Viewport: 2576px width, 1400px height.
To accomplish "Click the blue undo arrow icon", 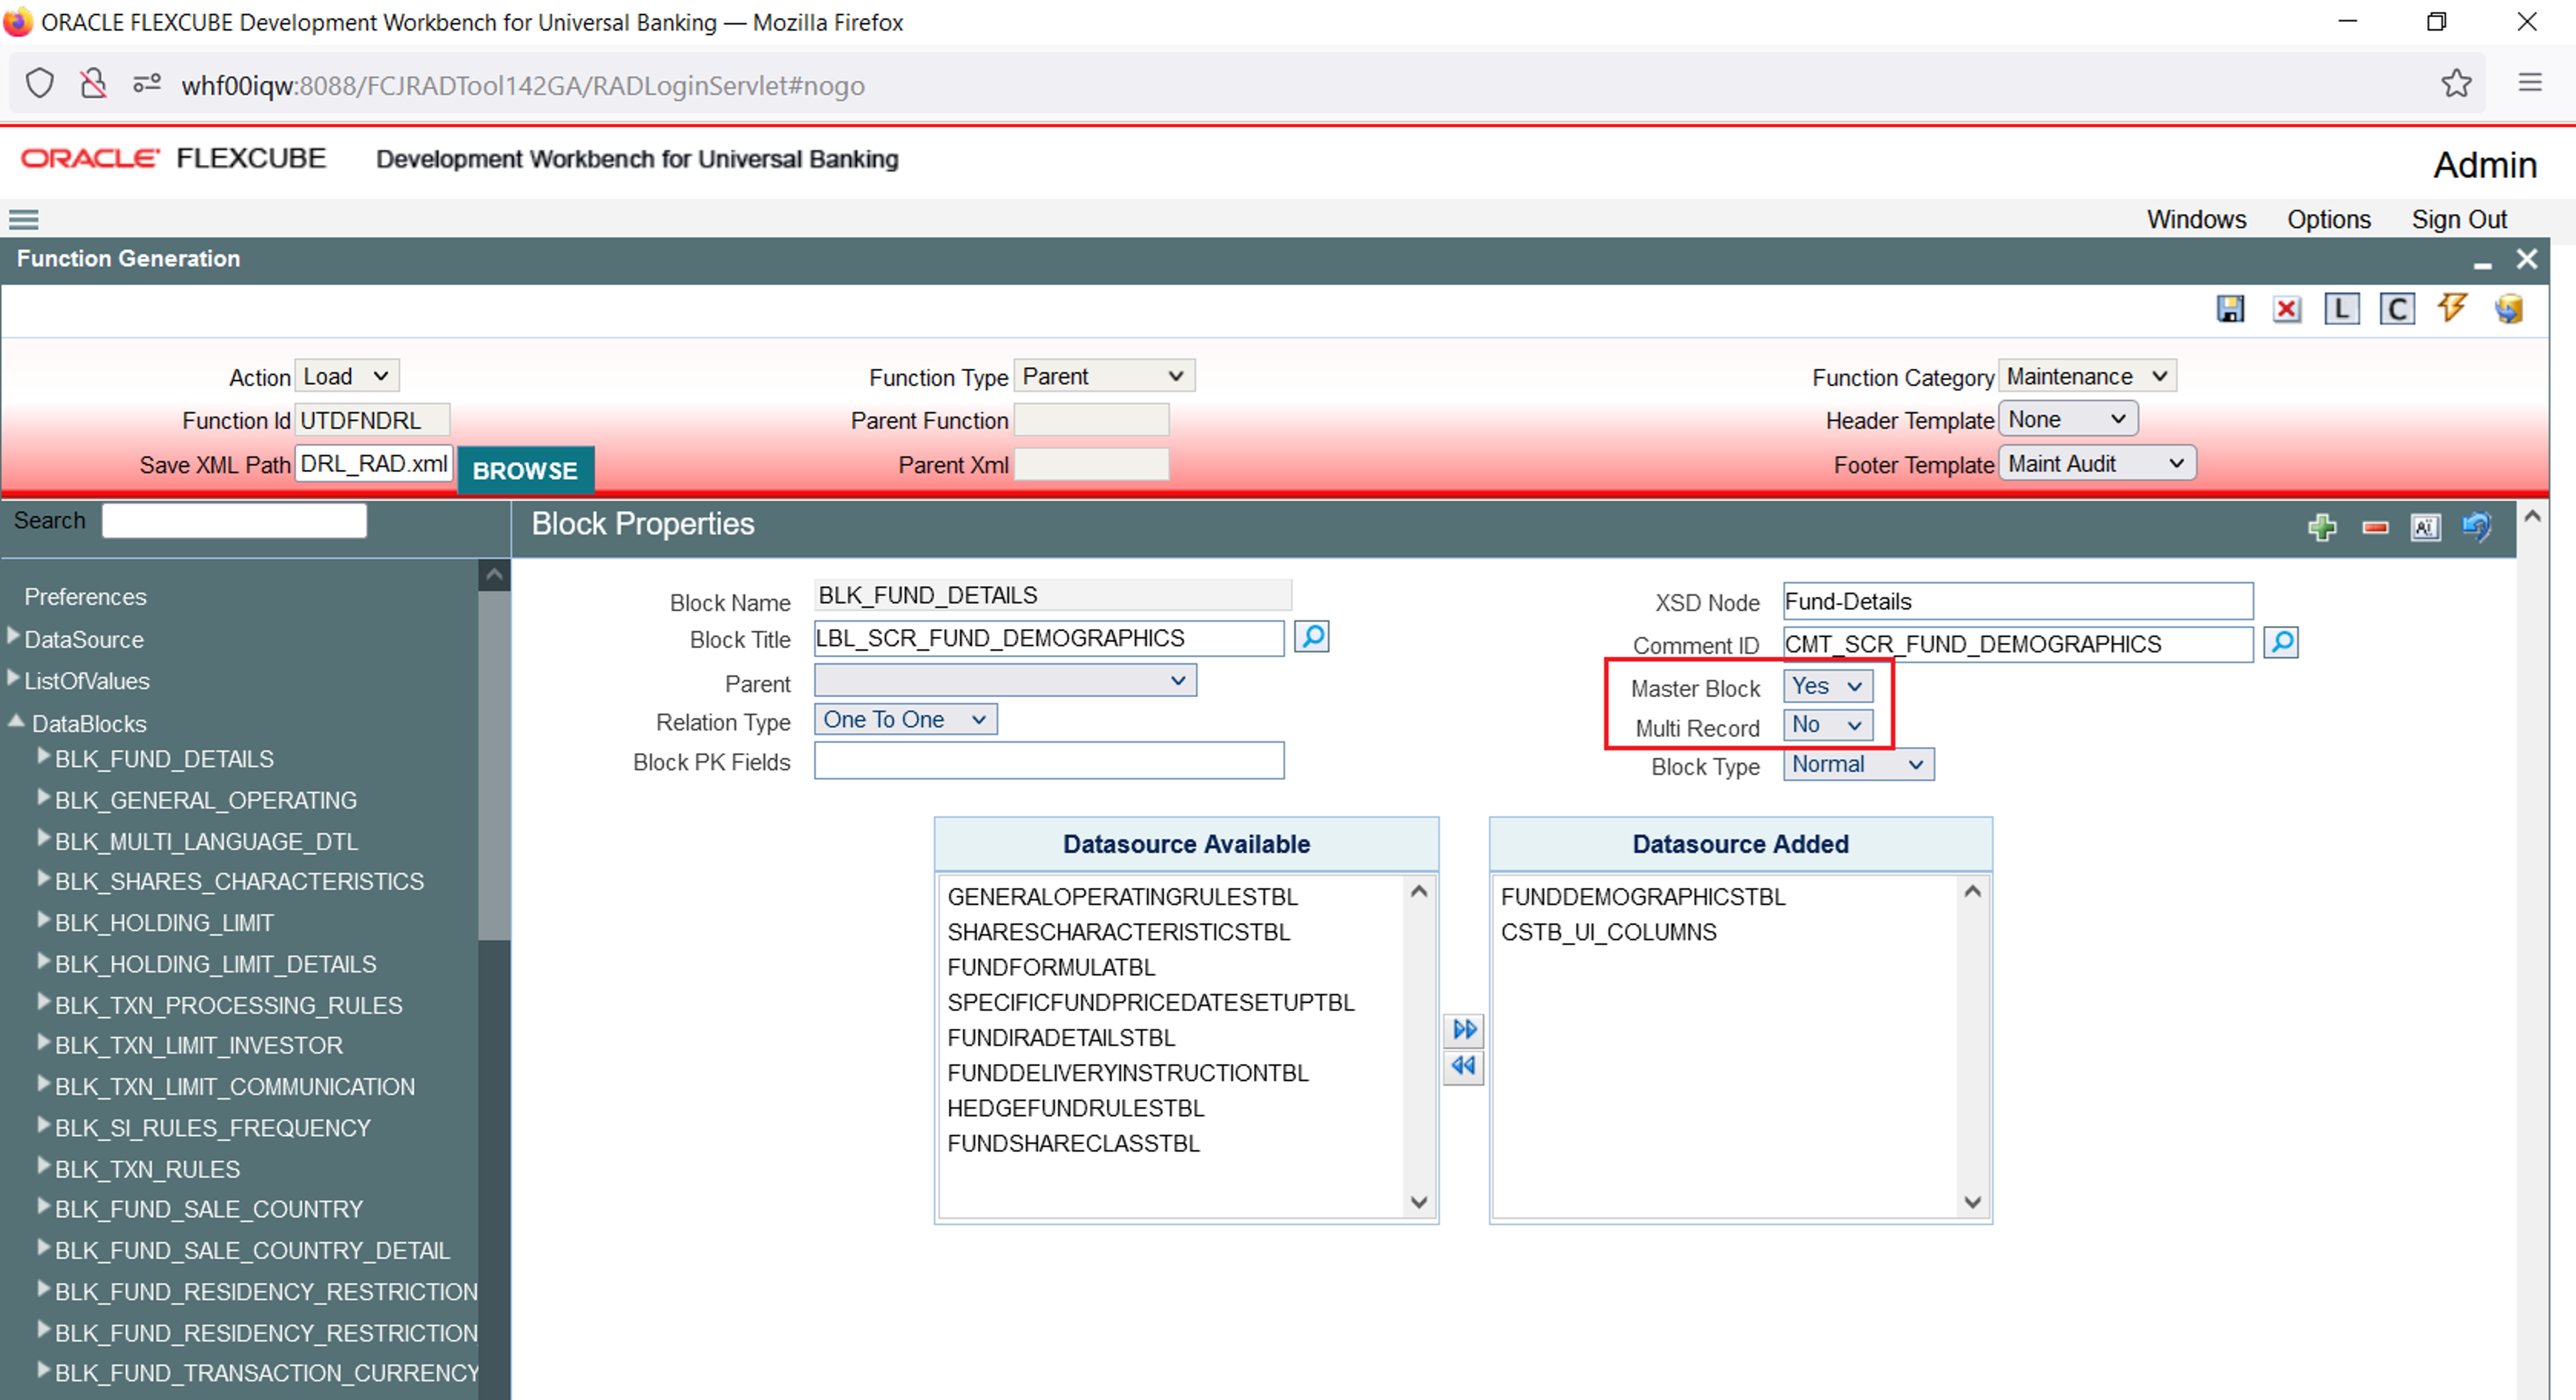I will [2476, 527].
